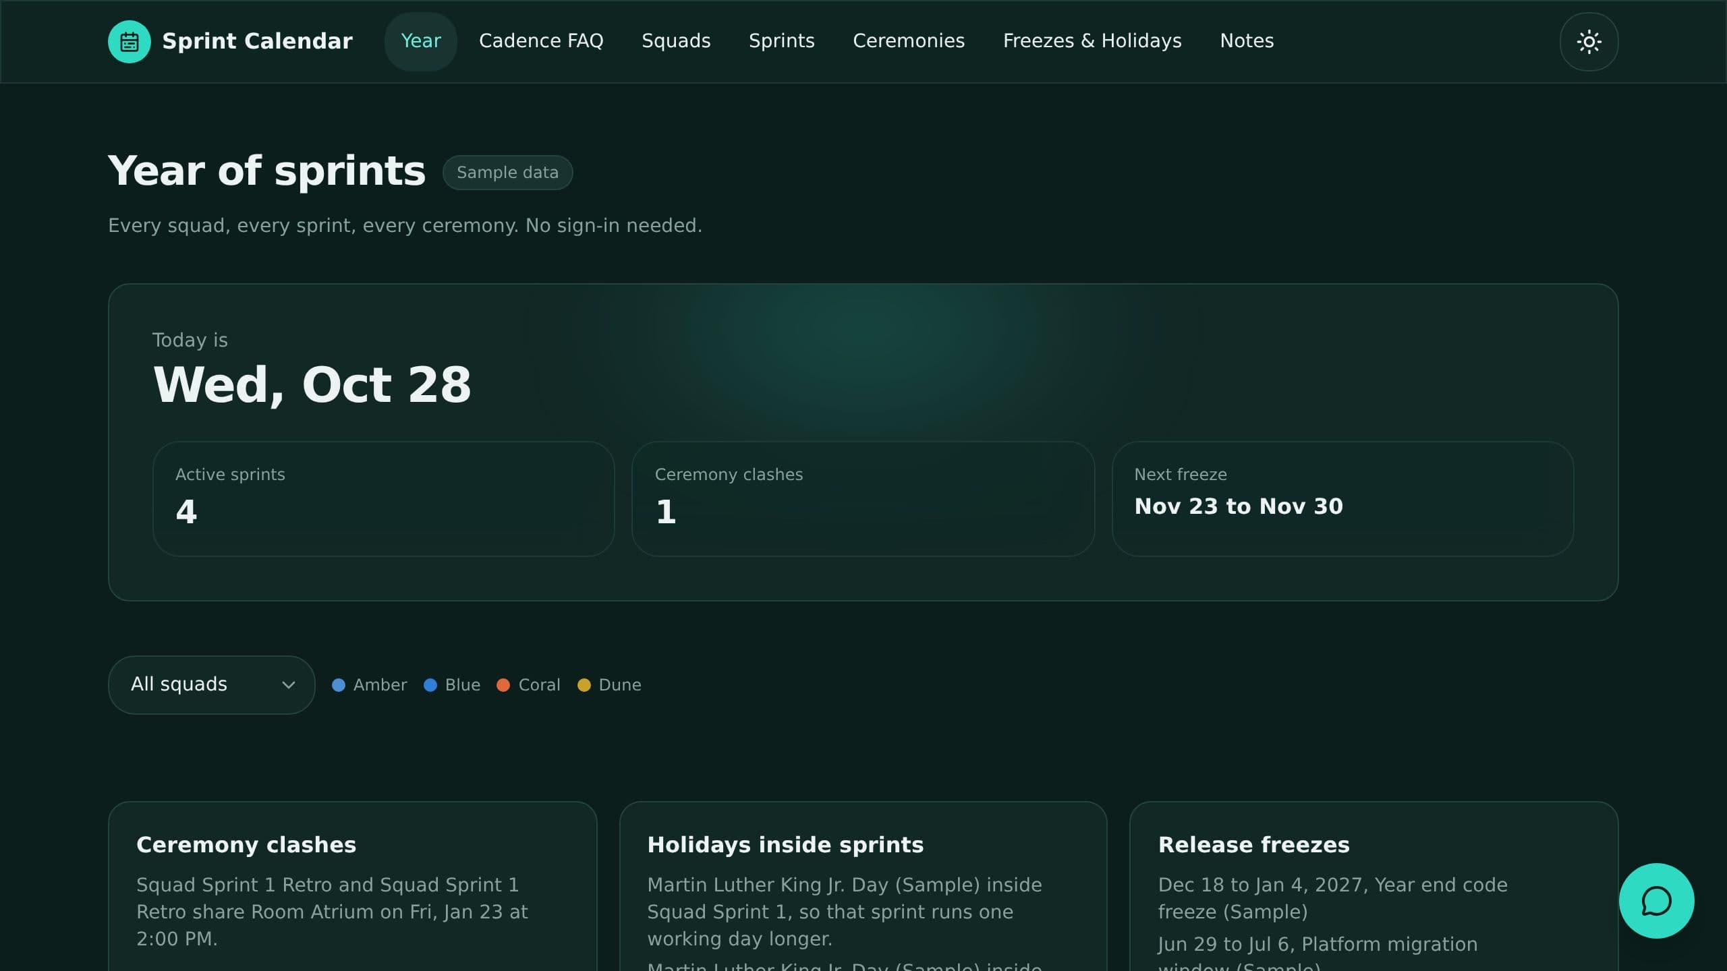Click the Amber legend label
1727x971 pixels.
click(x=380, y=685)
